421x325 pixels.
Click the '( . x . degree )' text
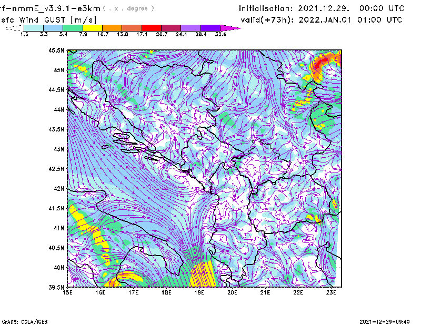click(x=128, y=8)
